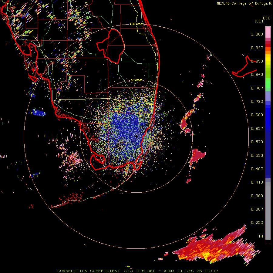Click the DCC legend title

click(267, 18)
